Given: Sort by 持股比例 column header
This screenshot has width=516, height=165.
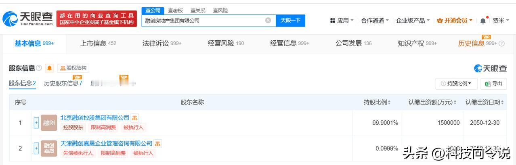Looking at the screenshot, I should (377, 103).
